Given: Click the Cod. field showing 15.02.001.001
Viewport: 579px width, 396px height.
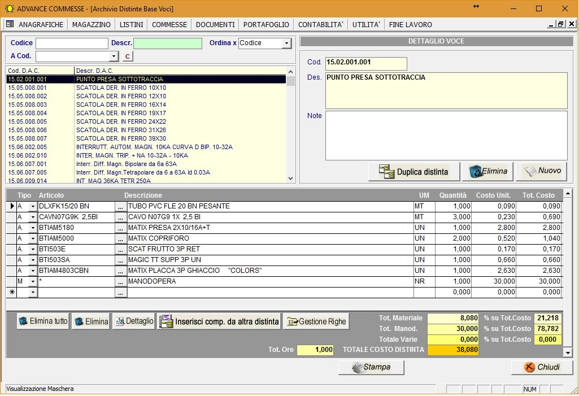Looking at the screenshot, I should [366, 63].
